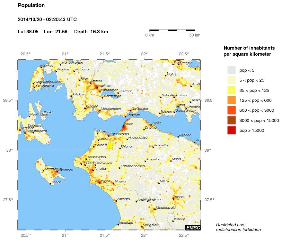This screenshot has width=282, height=240.
Task: Select the pale yellow '5 < pop < 25' swatch
Action: pyautogui.click(x=232, y=80)
